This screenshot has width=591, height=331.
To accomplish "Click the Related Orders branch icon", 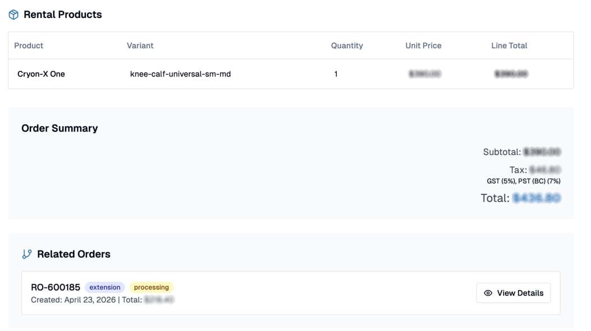I will (x=27, y=254).
